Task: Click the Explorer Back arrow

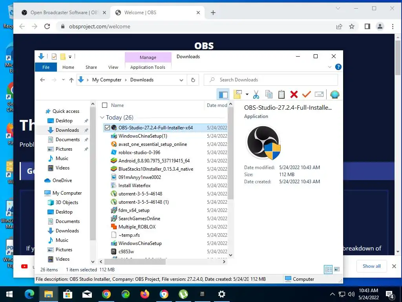Action: 42,80
